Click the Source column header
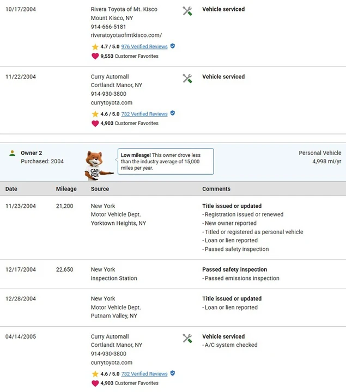The height and width of the screenshot is (392, 346). coord(100,189)
